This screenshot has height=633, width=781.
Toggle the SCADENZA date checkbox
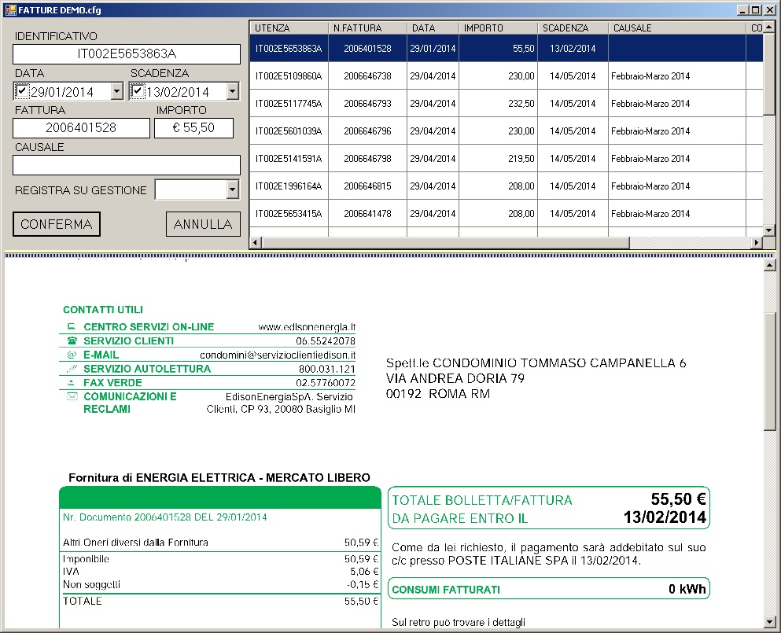tap(138, 91)
